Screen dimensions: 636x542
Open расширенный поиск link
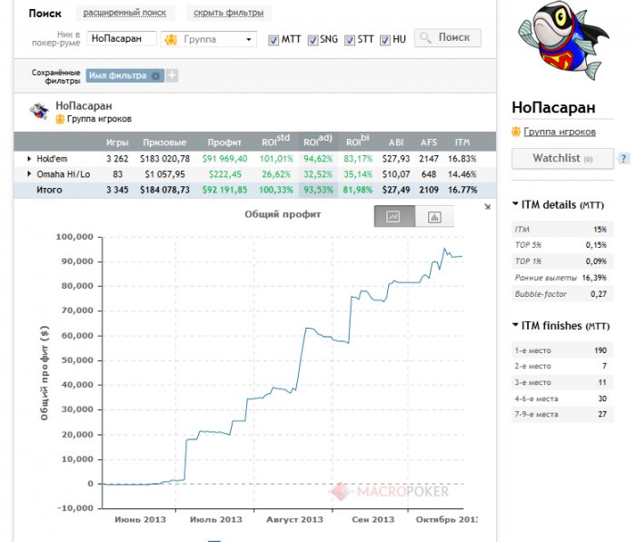click(x=125, y=13)
